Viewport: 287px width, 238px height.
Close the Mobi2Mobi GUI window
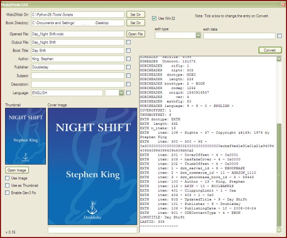click(x=283, y=5)
